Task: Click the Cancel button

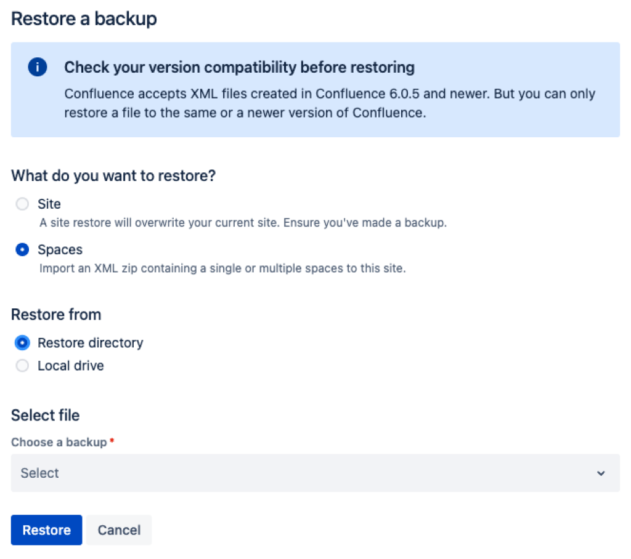Action: click(119, 530)
